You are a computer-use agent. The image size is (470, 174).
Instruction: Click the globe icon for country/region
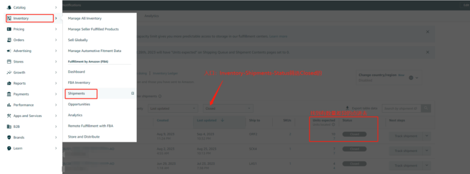tap(411, 78)
